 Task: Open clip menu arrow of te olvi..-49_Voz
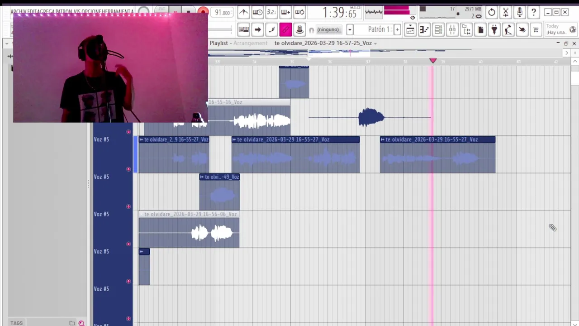pyautogui.click(x=202, y=177)
